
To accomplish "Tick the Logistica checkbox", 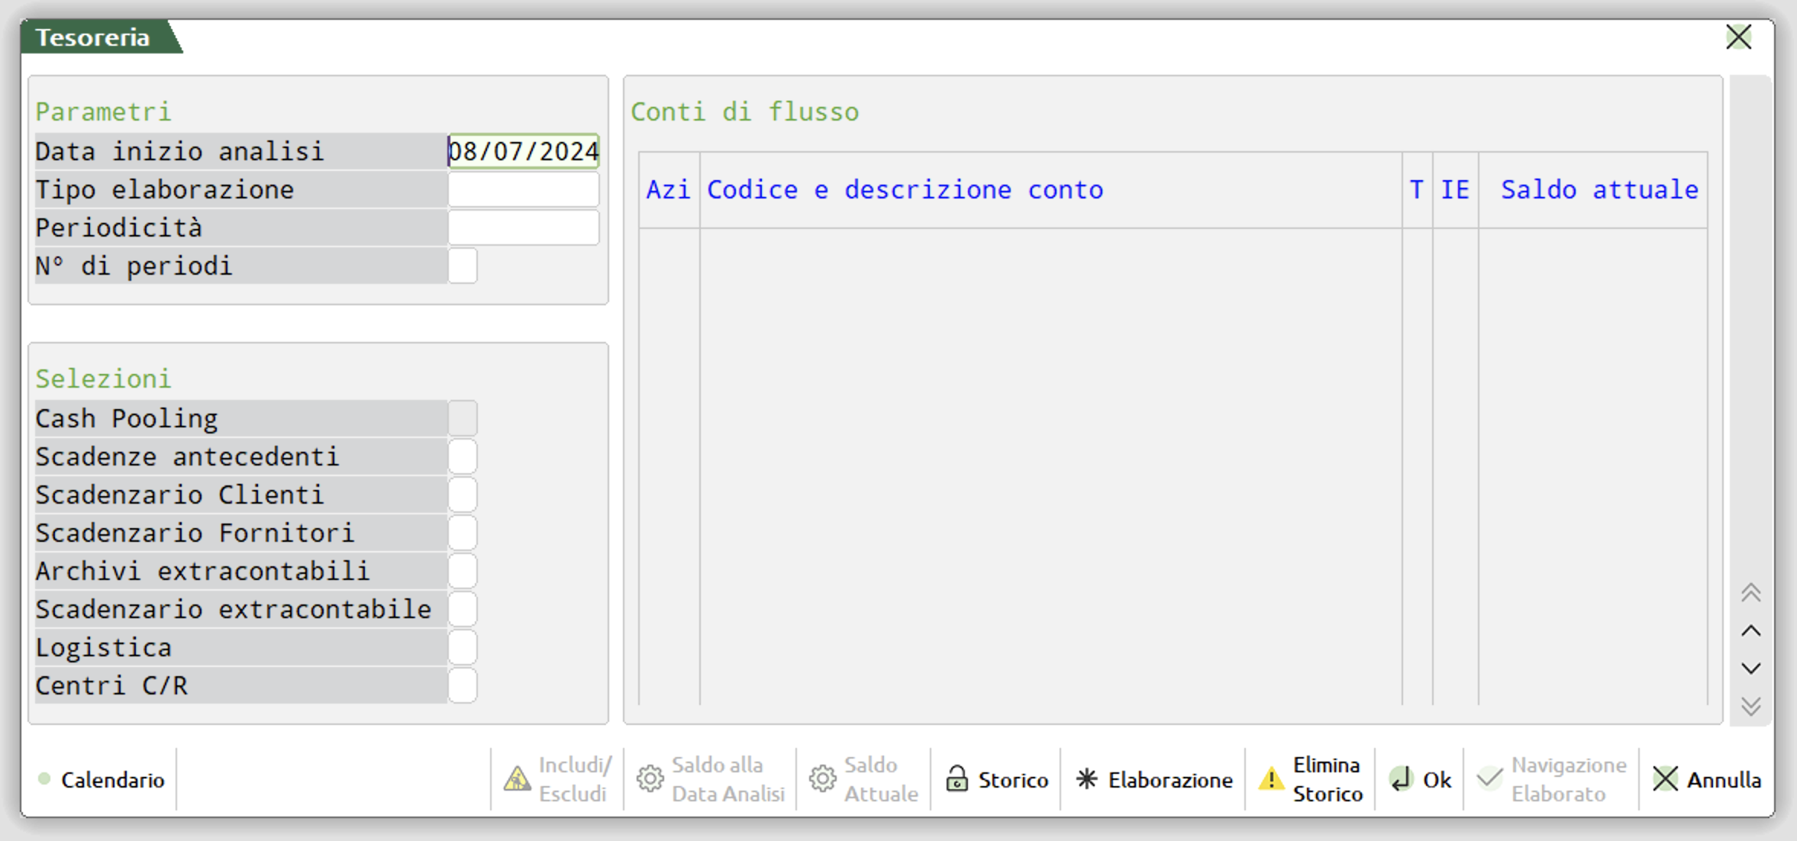I will [x=463, y=647].
